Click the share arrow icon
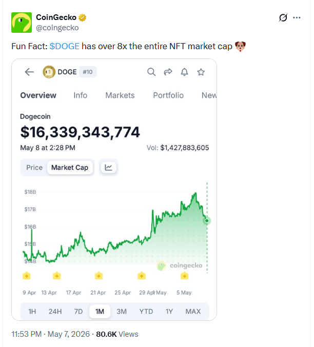Screen dimensions: 314x347 click(168, 72)
